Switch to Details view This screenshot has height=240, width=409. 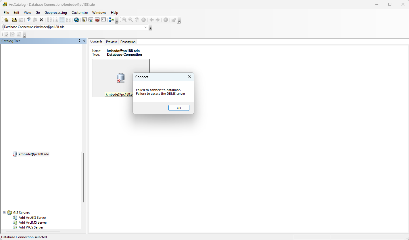62,20
